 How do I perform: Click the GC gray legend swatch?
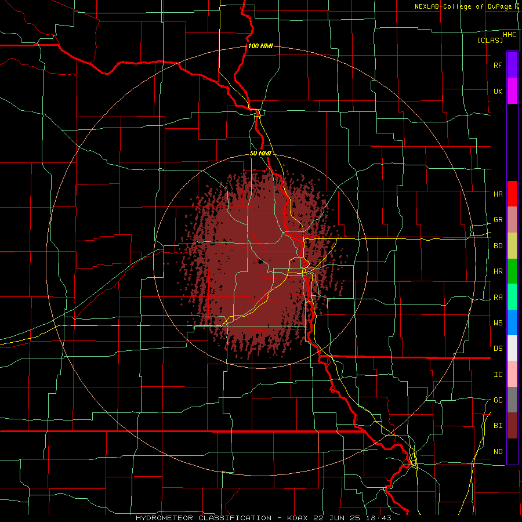tap(512, 400)
